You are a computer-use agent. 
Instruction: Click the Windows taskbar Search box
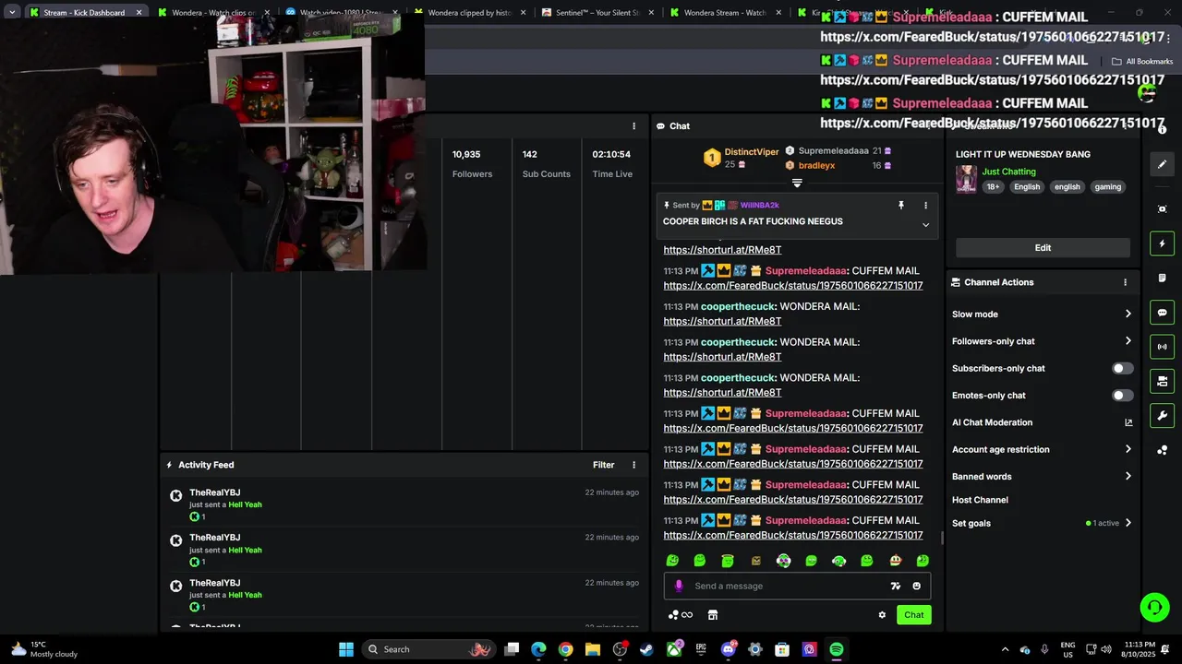pos(428,649)
